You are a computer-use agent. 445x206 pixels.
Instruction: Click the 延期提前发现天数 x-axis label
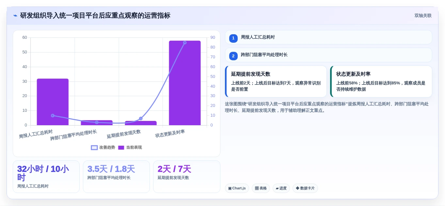pyautogui.click(x=124, y=134)
